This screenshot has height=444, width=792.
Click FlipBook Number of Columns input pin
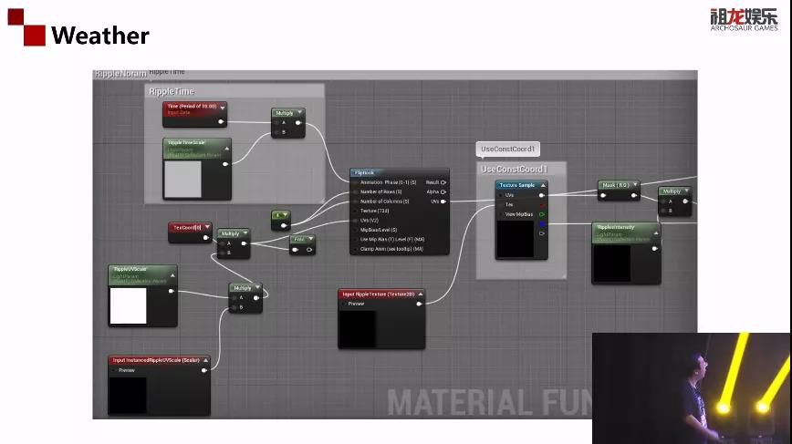coord(355,201)
